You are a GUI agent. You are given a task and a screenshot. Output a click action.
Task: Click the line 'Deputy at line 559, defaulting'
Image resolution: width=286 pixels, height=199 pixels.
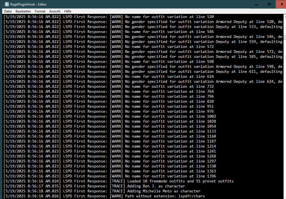[x=143, y=42]
